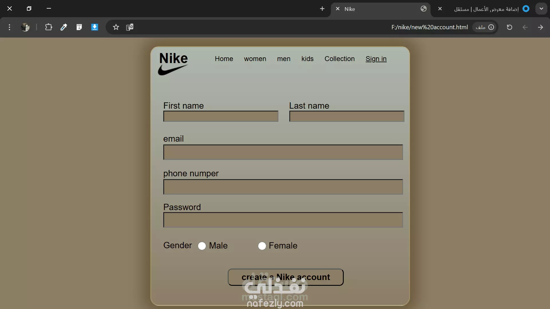Image resolution: width=550 pixels, height=309 pixels.
Task: Bookmark this page with the star
Action: 116,27
